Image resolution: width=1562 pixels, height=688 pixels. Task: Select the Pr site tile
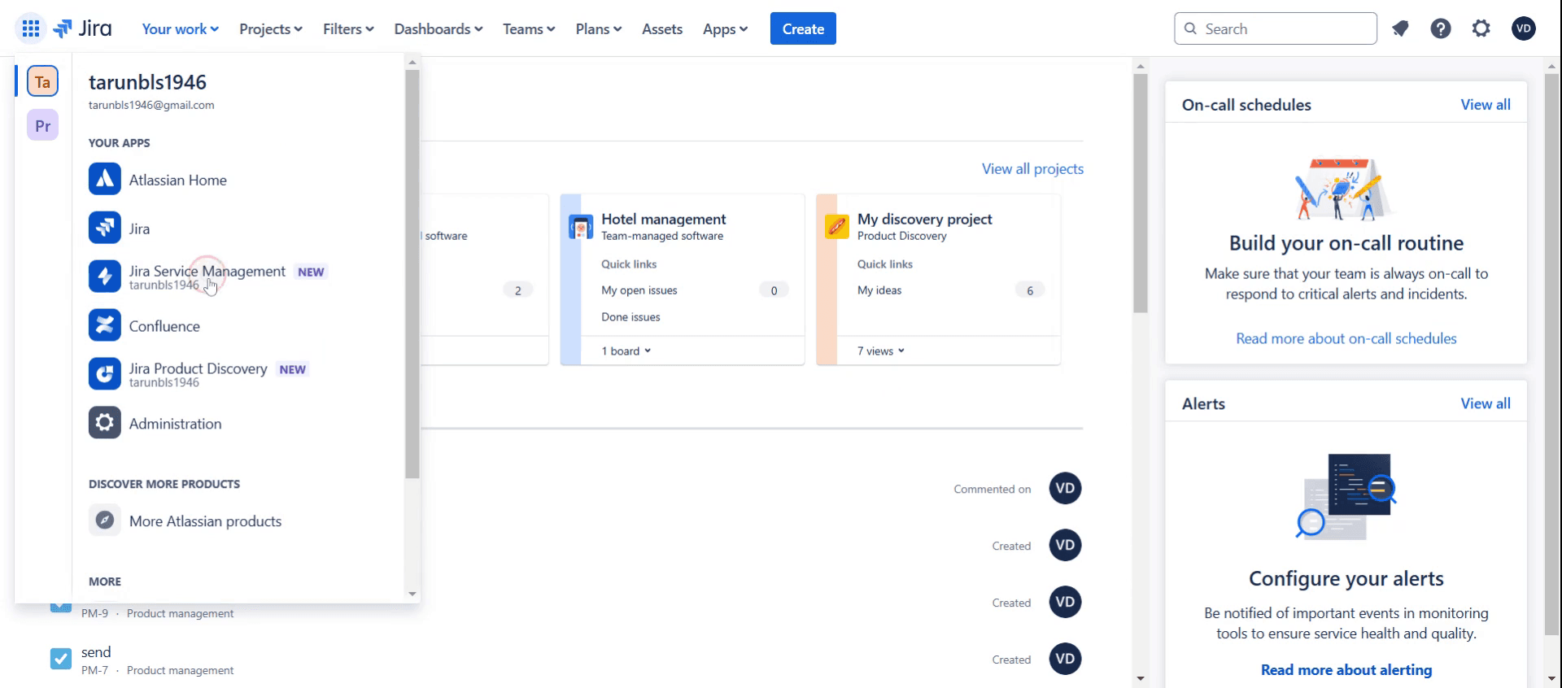pyautogui.click(x=42, y=125)
